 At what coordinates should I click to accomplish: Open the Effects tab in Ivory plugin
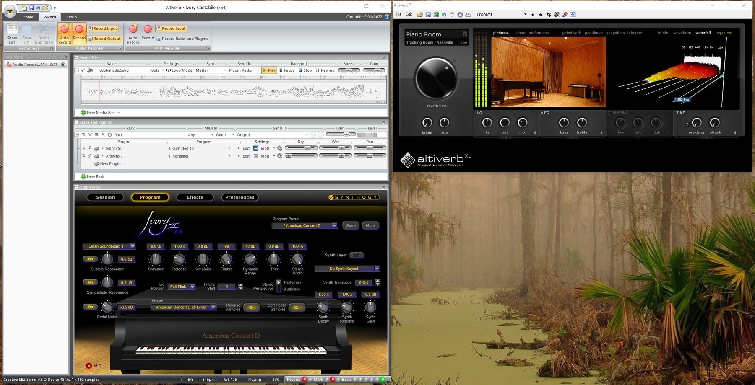pyautogui.click(x=195, y=197)
